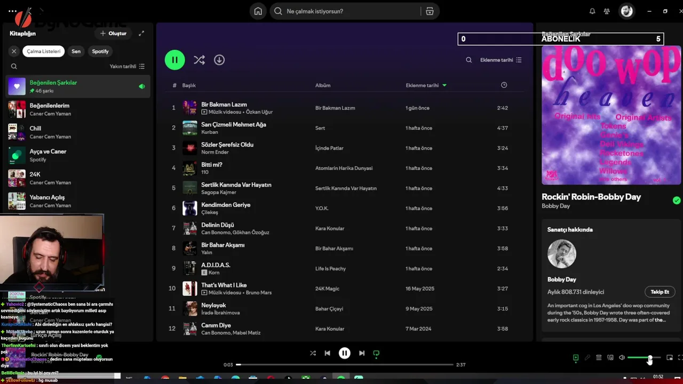Click the Oluştur create button
Viewport: 683px width, 384px height.
pyautogui.click(x=113, y=33)
